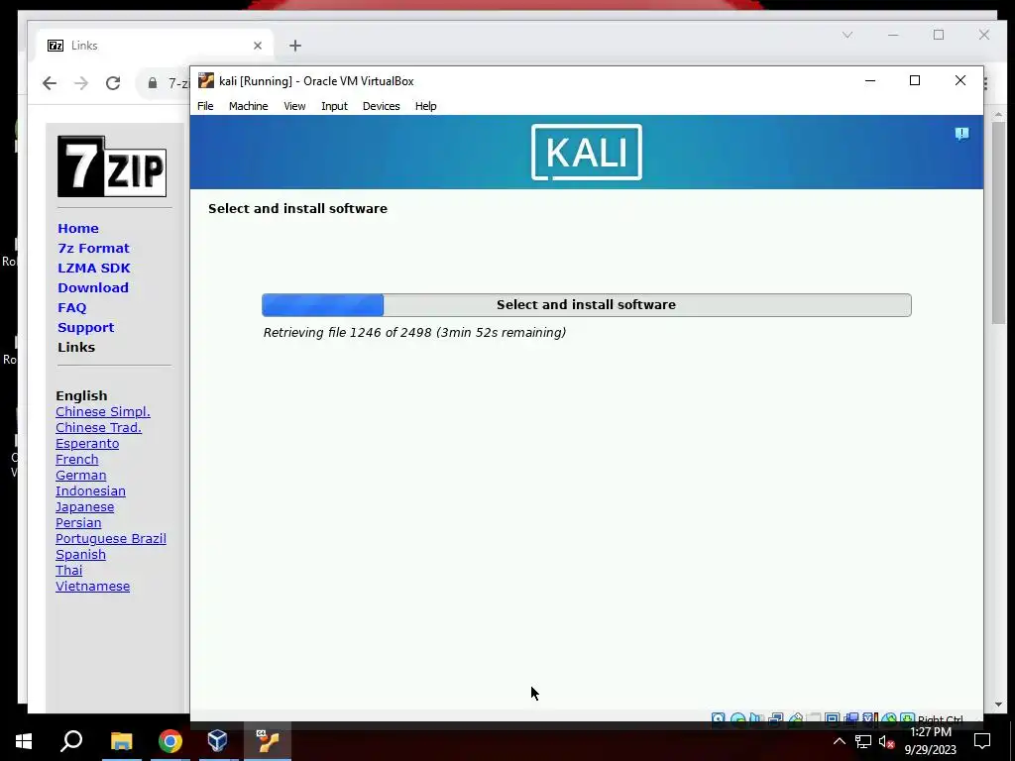Close the Links tab in Chrome
Viewport: 1015px width, 761px height.
(258, 46)
